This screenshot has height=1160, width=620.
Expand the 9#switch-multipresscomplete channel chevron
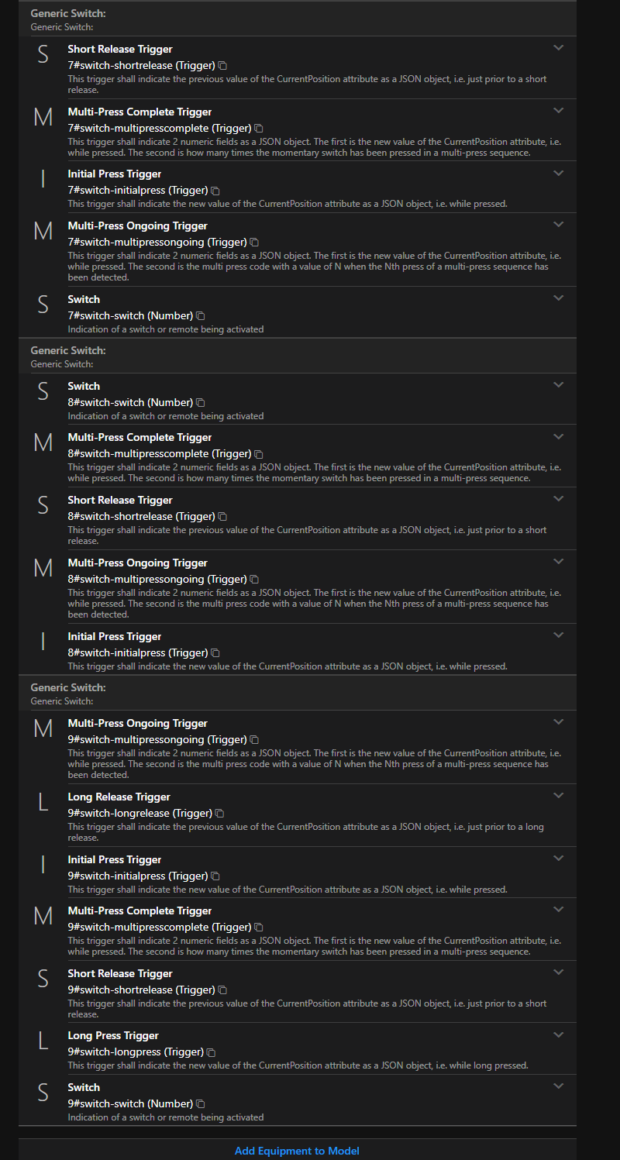(x=558, y=910)
